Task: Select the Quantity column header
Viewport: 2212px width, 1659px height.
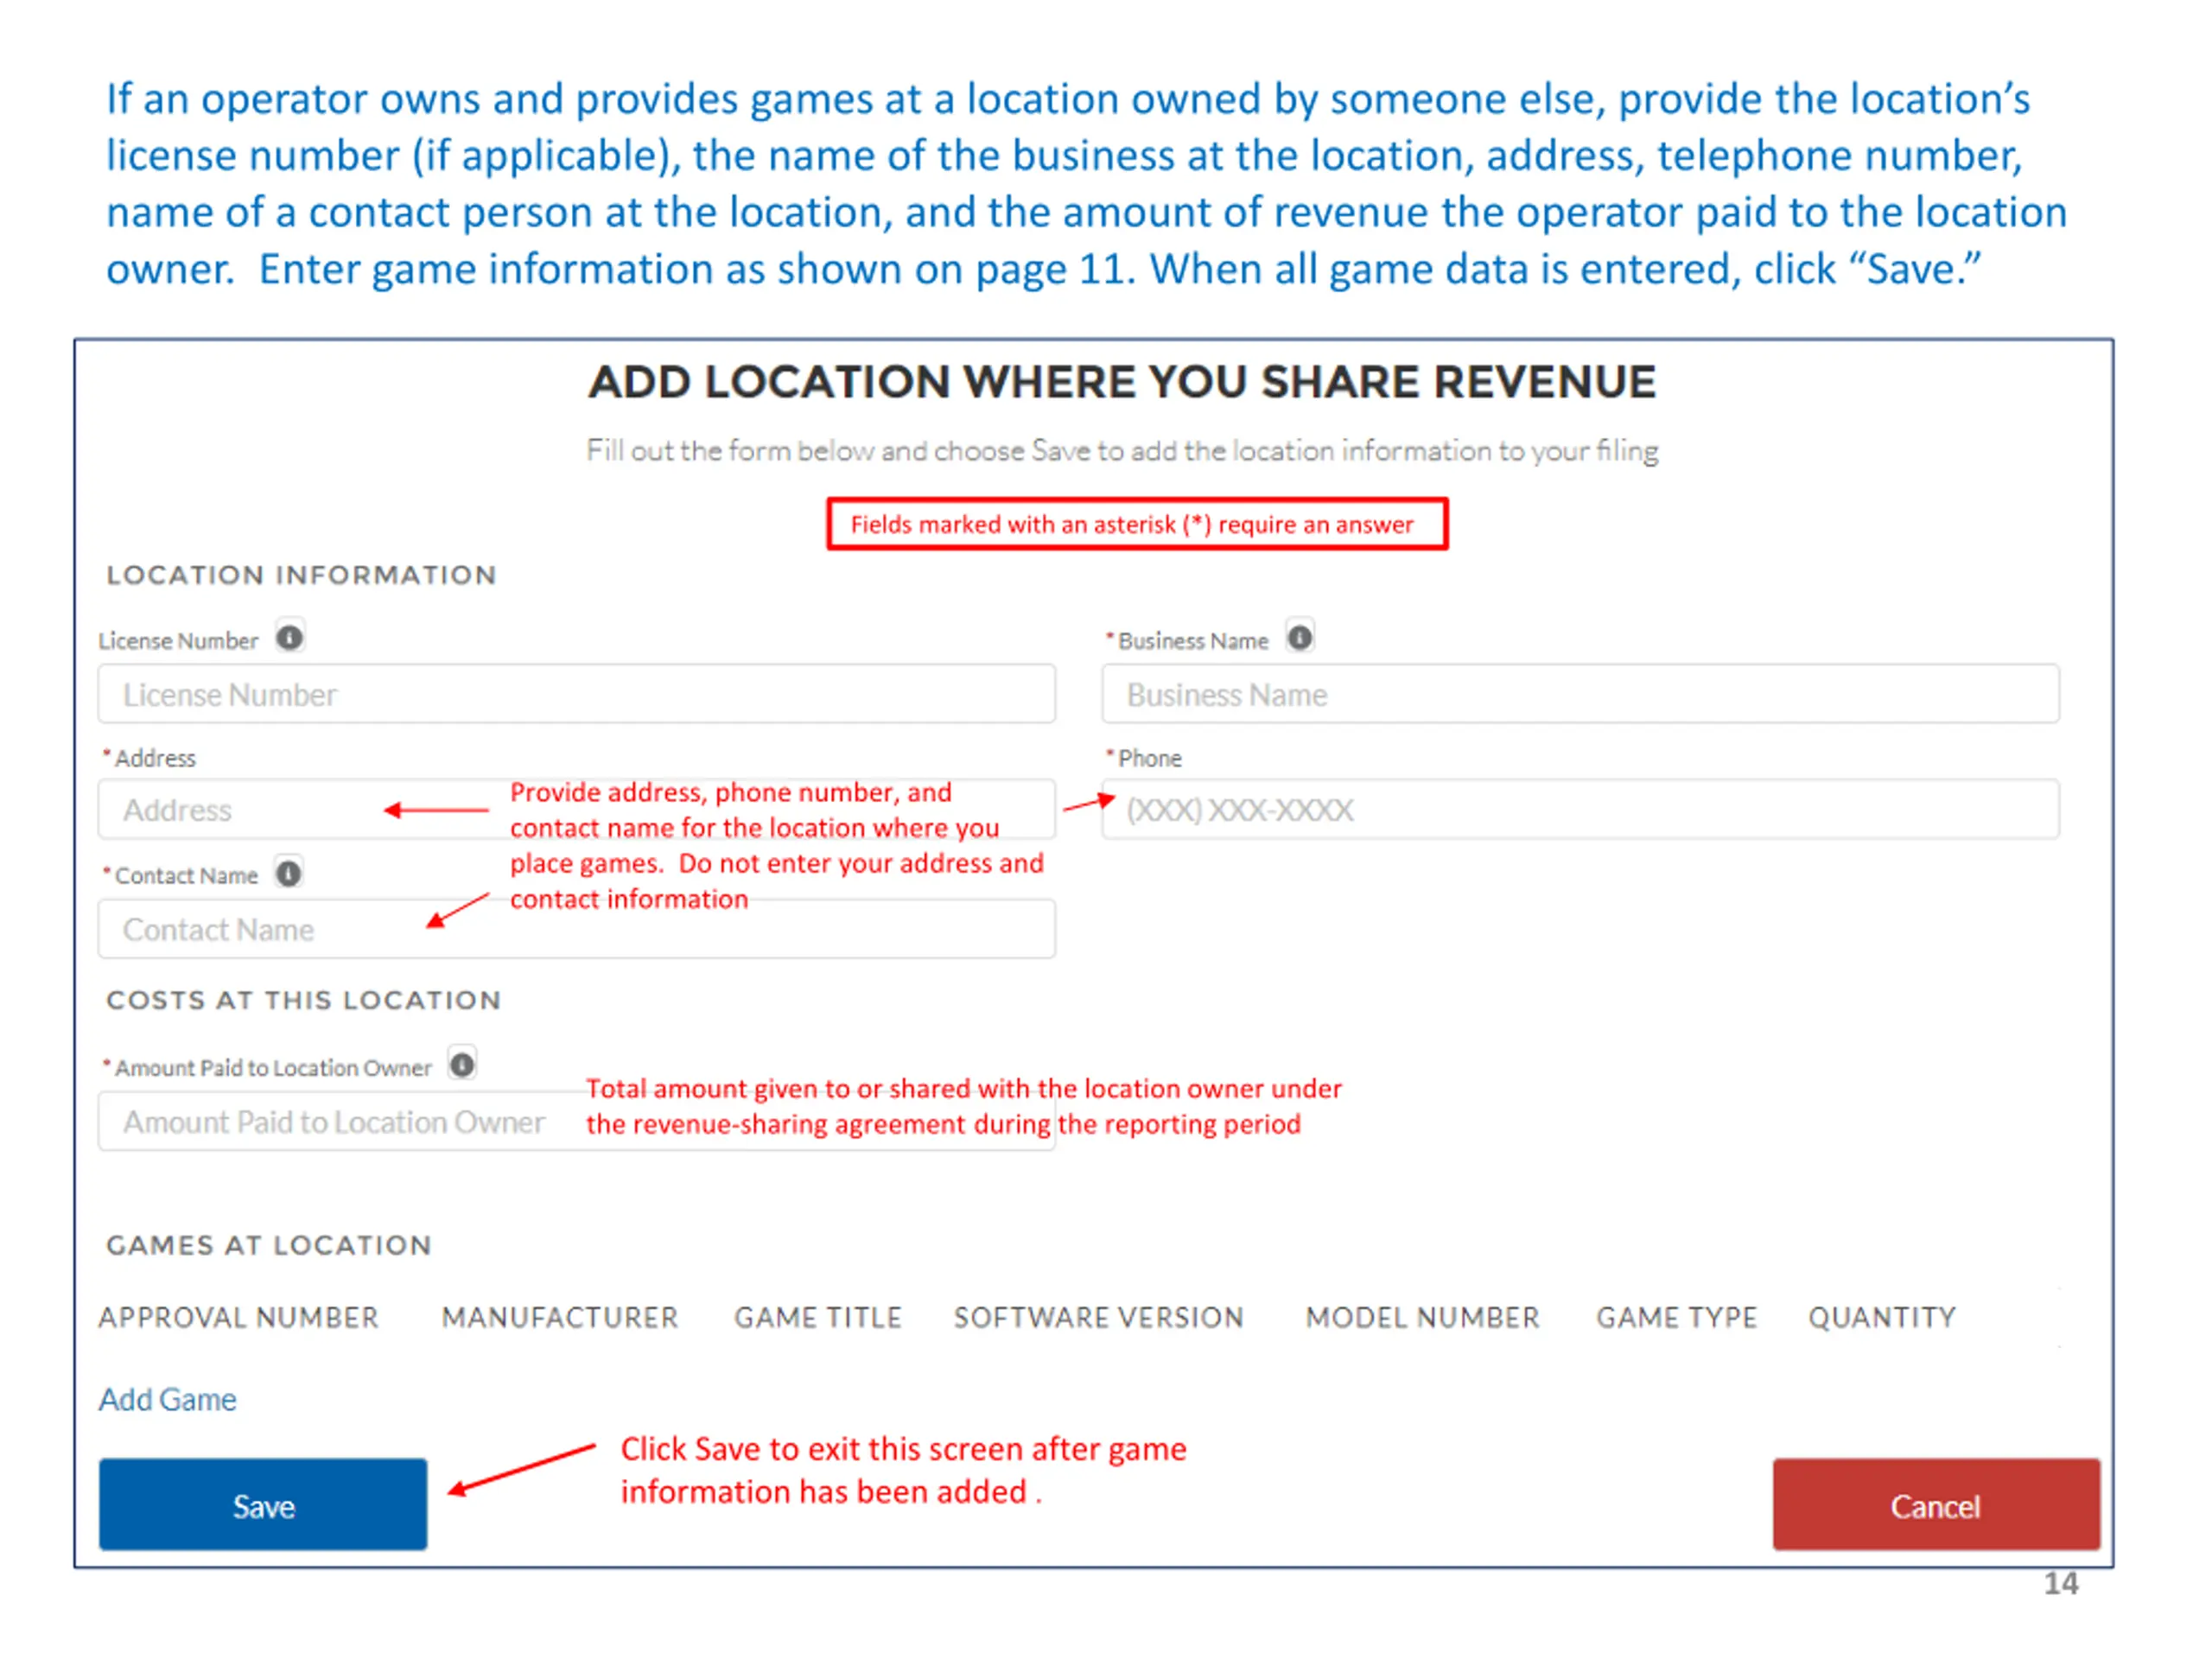Action: coord(1882,1317)
